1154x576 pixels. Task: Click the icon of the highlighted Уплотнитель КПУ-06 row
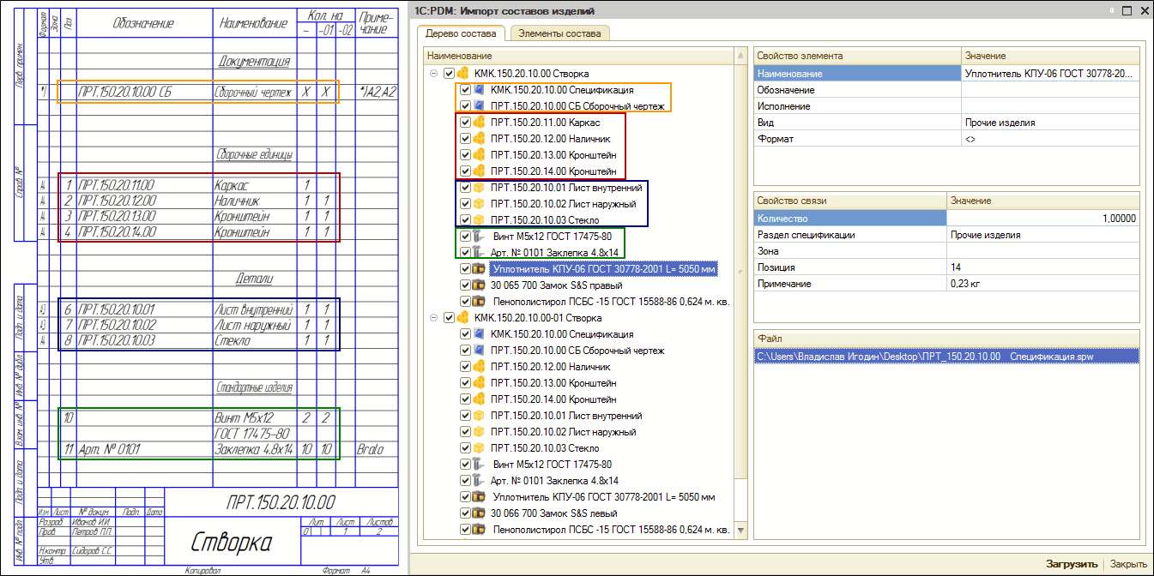click(x=479, y=268)
